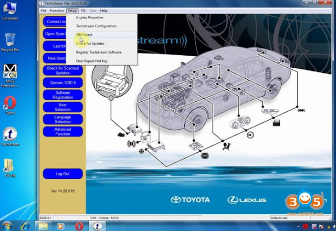
Task: Show hidden system tray icons
Action: pos(298,226)
